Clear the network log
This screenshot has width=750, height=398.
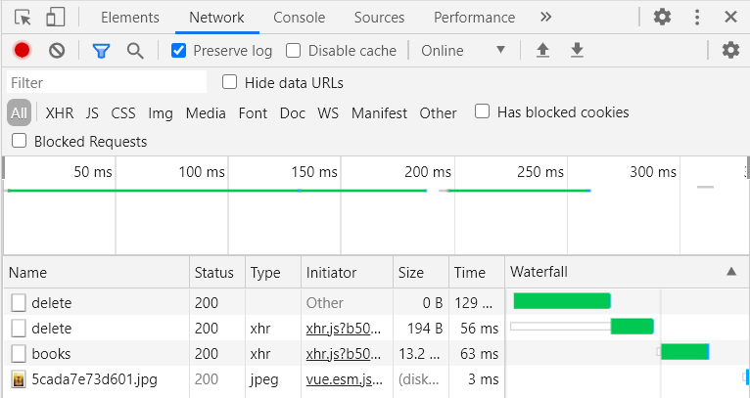(x=57, y=50)
